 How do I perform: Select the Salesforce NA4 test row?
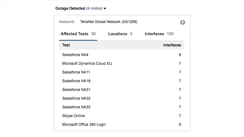[75, 55]
